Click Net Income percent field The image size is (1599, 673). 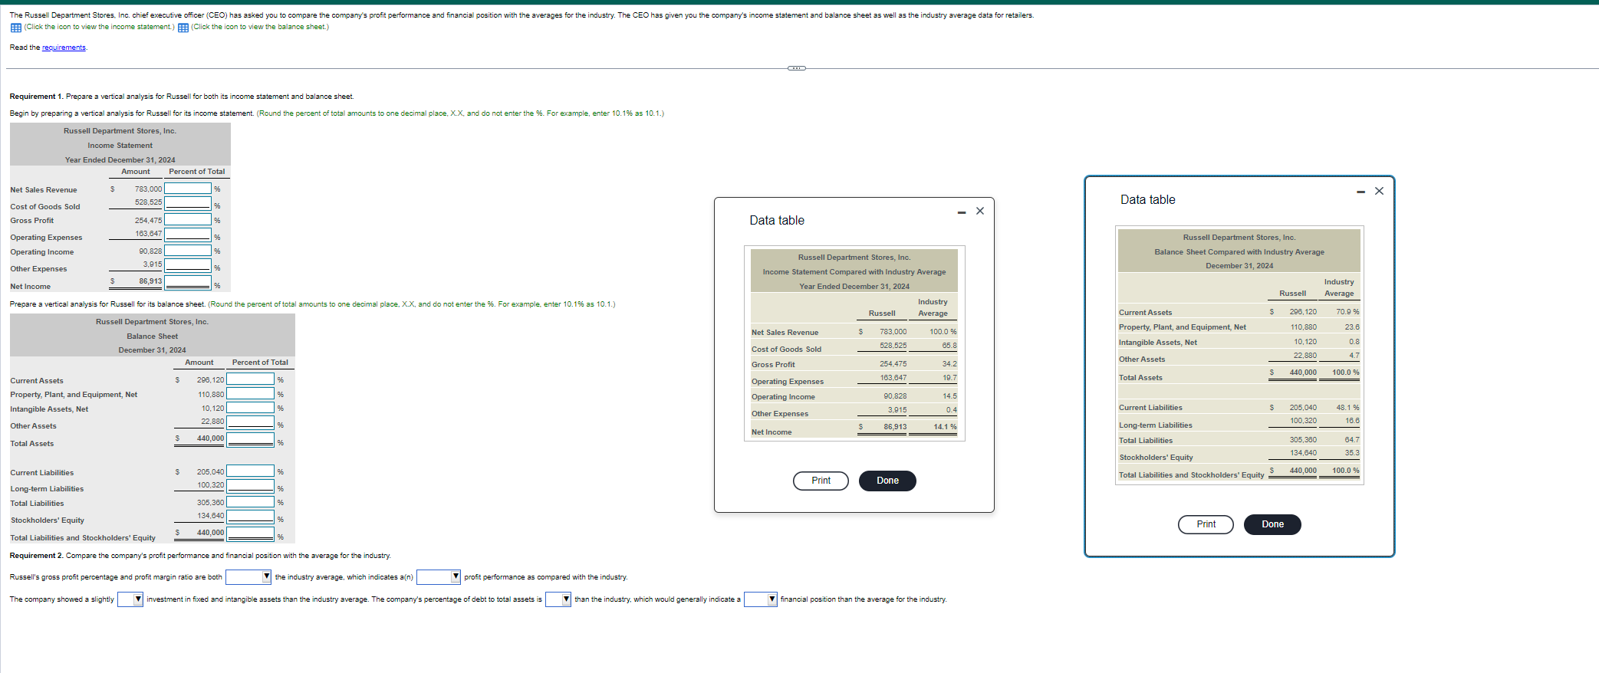188,282
